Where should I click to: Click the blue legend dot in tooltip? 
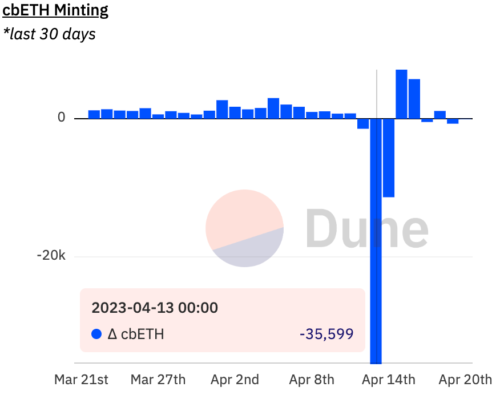pos(96,334)
